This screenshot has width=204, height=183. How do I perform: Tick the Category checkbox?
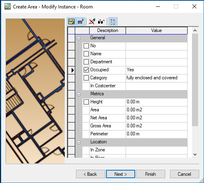coord(86,78)
